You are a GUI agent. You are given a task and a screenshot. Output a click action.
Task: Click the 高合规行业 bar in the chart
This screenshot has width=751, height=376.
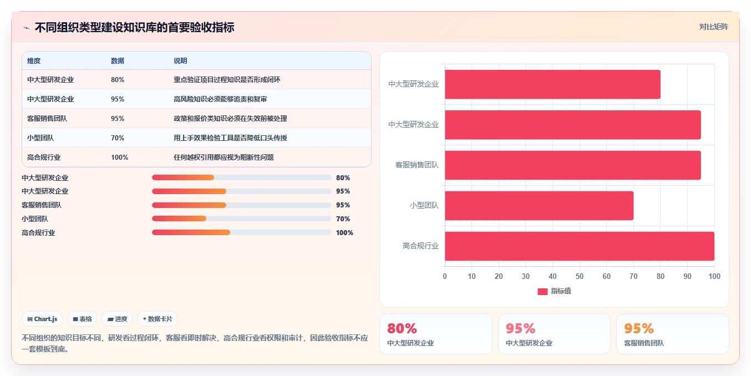pyautogui.click(x=580, y=246)
